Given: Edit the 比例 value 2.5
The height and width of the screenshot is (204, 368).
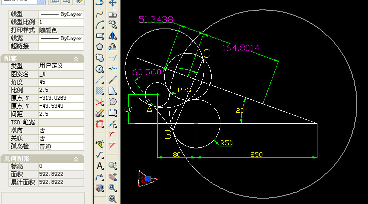Looking at the screenshot, I should [x=61, y=90].
